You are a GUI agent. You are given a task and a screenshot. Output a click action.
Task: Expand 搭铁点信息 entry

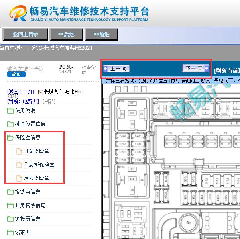tap(28, 192)
